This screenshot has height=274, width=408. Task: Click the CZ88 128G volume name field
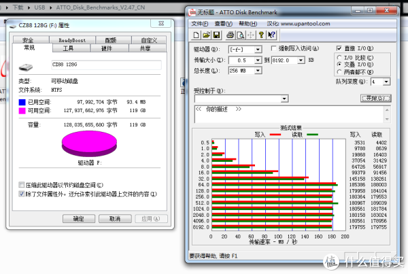(106, 65)
